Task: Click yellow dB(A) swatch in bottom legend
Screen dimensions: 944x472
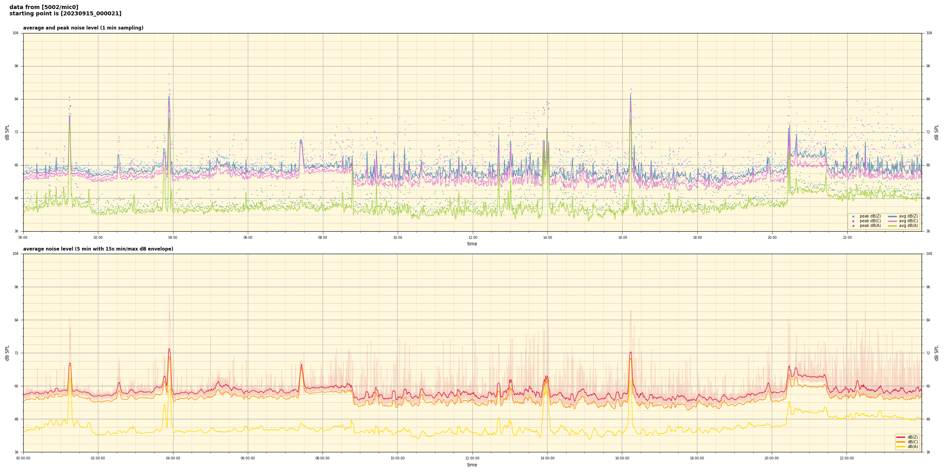Action: point(901,446)
